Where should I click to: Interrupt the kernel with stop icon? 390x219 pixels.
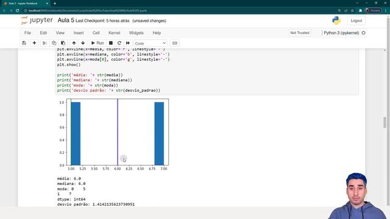pos(111,43)
